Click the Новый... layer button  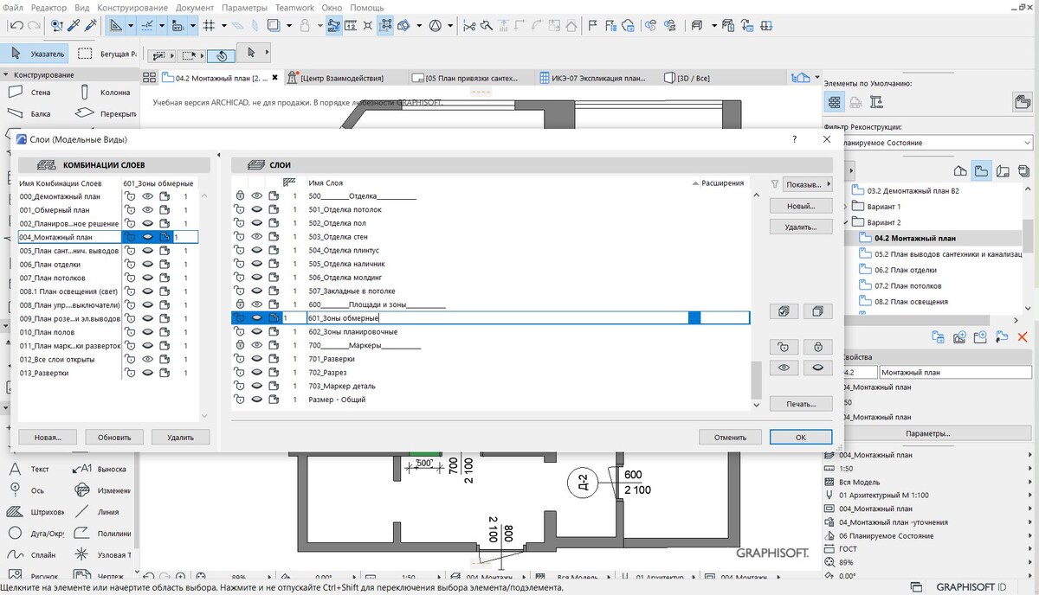[801, 207]
